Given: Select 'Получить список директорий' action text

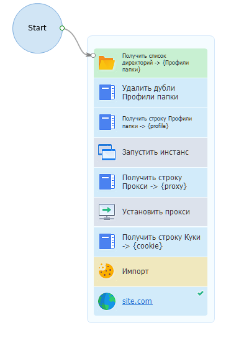Looking at the screenshot, I should 156,63.
